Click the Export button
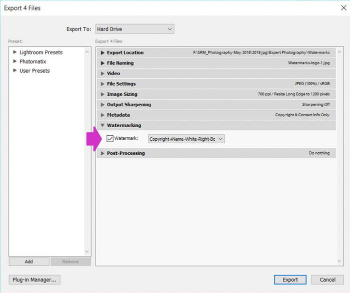The height and width of the screenshot is (293, 350). point(290,279)
